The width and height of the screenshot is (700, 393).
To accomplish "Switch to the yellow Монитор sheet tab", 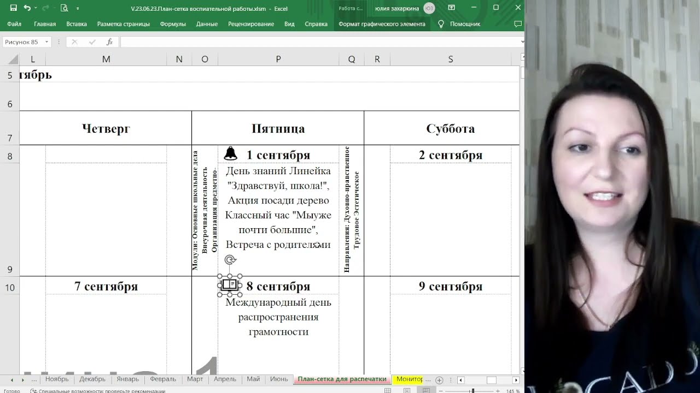I will [410, 379].
